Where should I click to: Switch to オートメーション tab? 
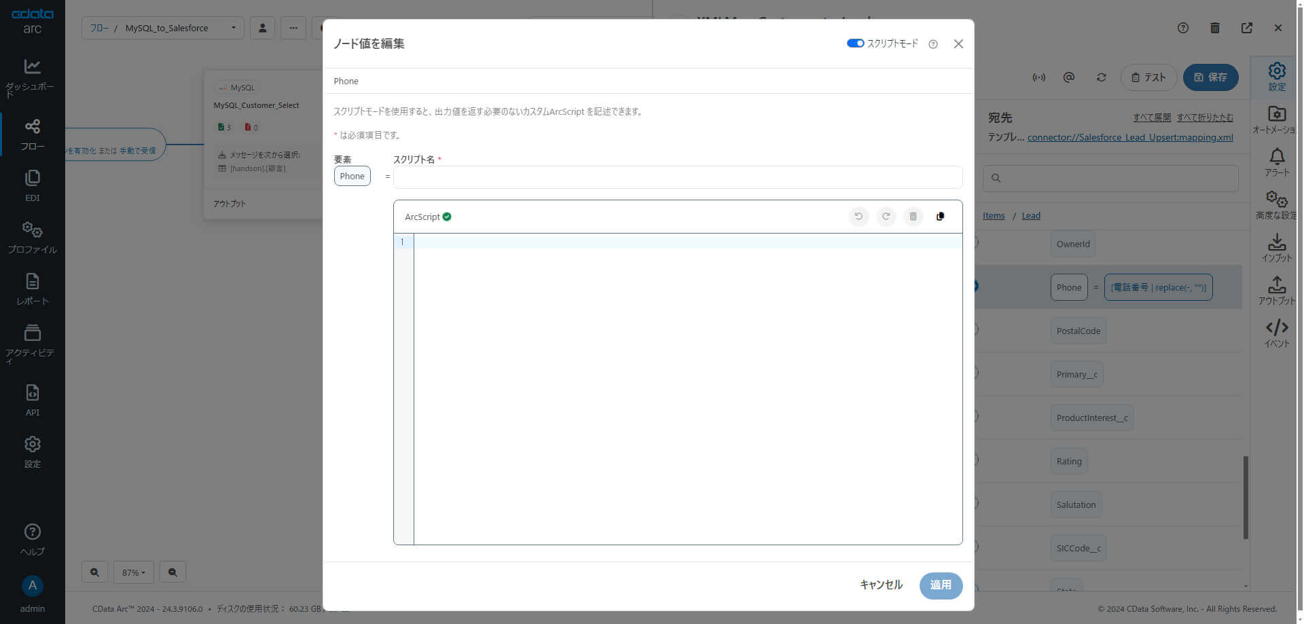click(1277, 120)
